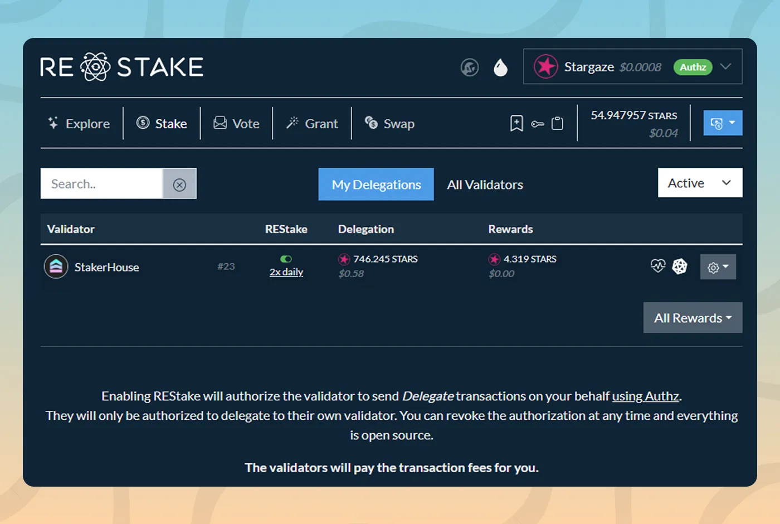The height and width of the screenshot is (524, 780).
Task: Toggle the REStake switch for StakerHouse
Action: (x=286, y=259)
